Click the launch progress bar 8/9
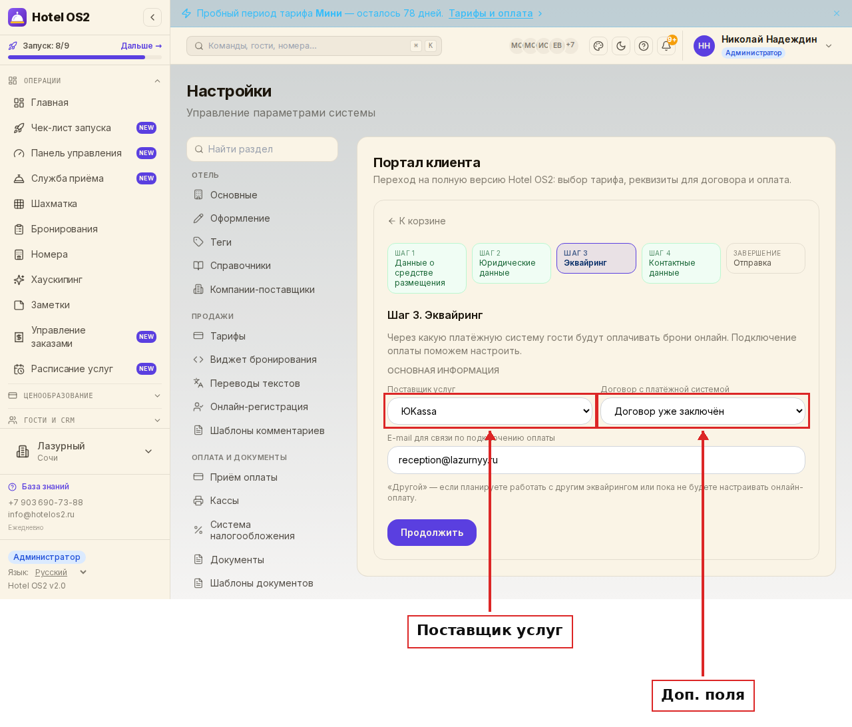 click(x=85, y=57)
